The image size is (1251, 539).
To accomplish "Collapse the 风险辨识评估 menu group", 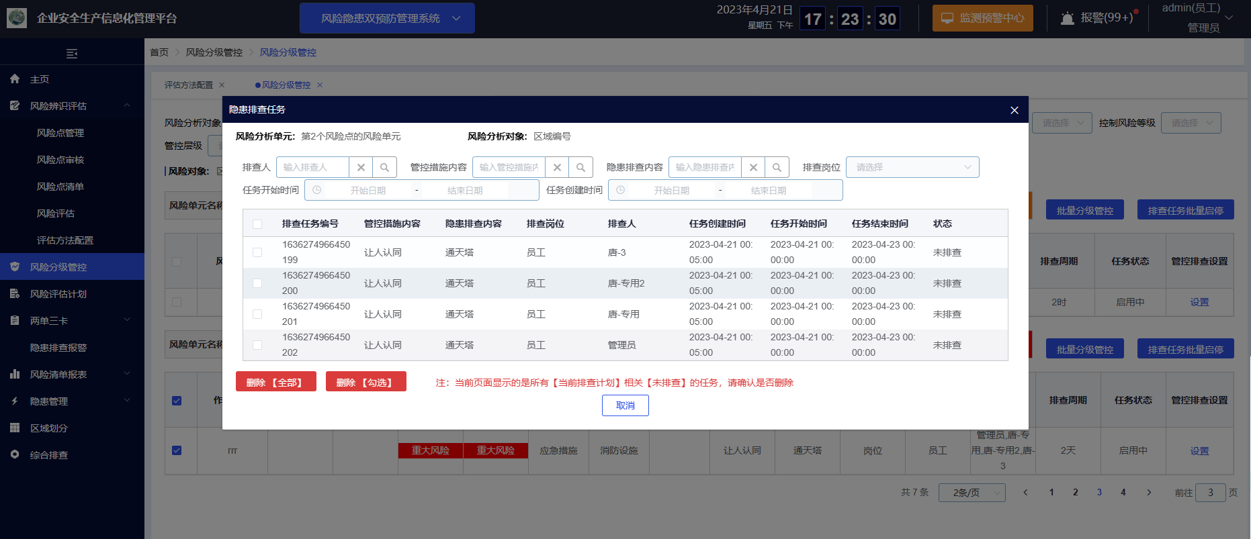I will [127, 105].
